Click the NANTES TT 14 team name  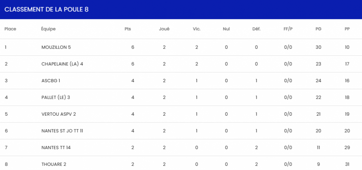pos(56,147)
